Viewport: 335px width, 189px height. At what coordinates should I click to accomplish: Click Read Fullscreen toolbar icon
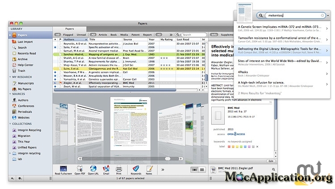tap(63, 170)
